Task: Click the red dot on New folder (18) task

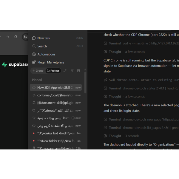Action: click(34, 141)
